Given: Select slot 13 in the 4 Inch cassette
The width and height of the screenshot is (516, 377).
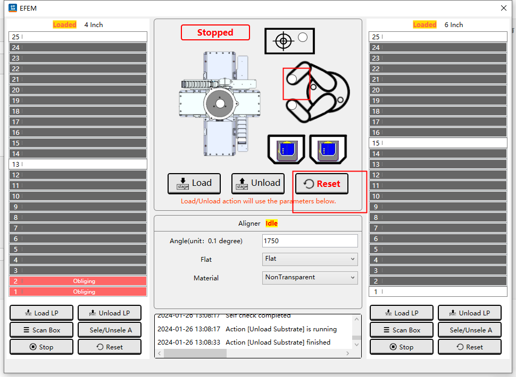Looking at the screenshot, I should point(78,165).
